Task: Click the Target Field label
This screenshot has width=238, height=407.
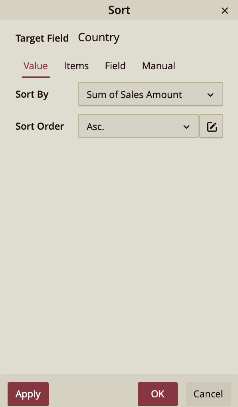Action: pos(42,38)
